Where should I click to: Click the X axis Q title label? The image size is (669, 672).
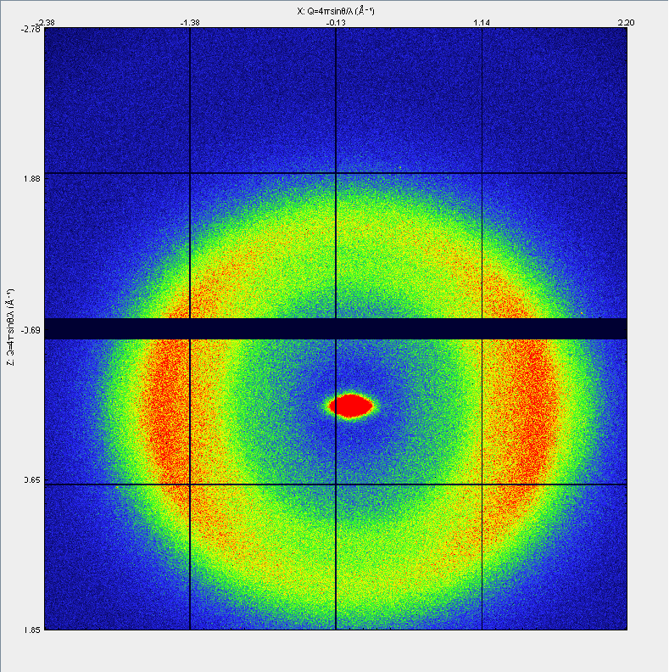tap(335, 11)
